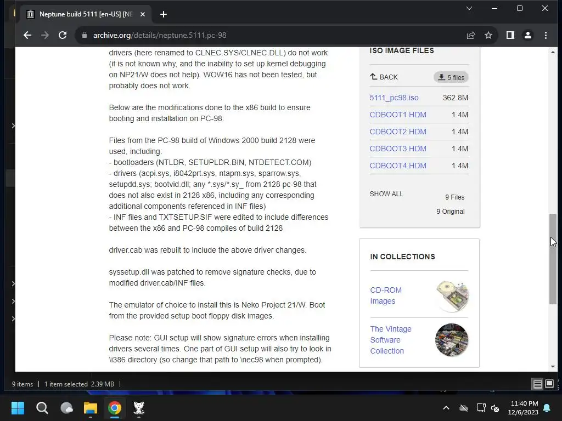This screenshot has height=421, width=562.
Task: Download CDBOOT3.HDM file
Action: pyautogui.click(x=398, y=149)
